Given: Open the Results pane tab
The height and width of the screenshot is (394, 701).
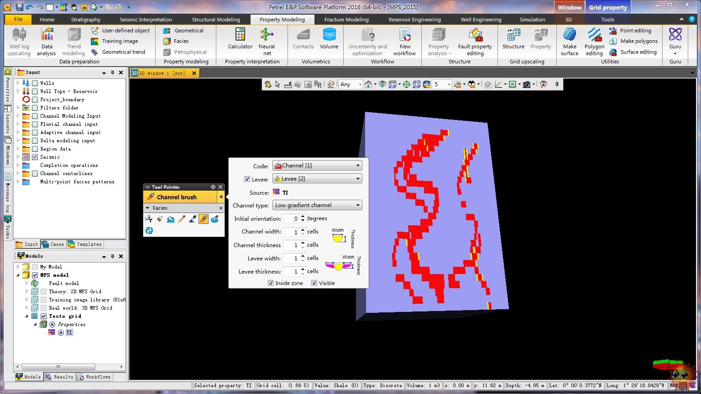Looking at the screenshot, I should [59, 377].
